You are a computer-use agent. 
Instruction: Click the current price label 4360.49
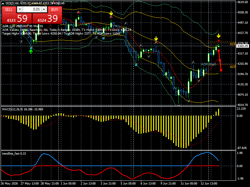pos(242,46)
